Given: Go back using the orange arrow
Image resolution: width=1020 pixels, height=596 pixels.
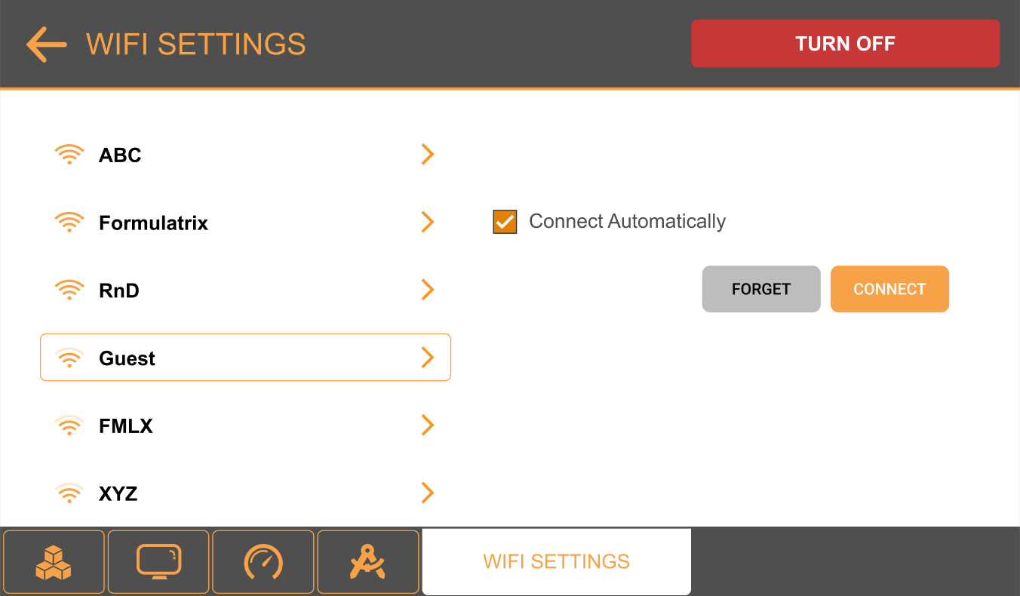Looking at the screenshot, I should pos(47,45).
